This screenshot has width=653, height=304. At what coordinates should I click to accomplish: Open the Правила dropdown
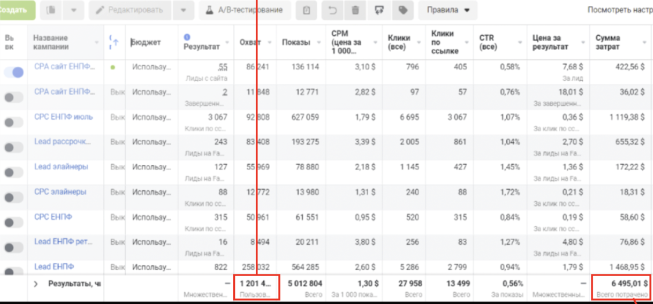(x=448, y=10)
